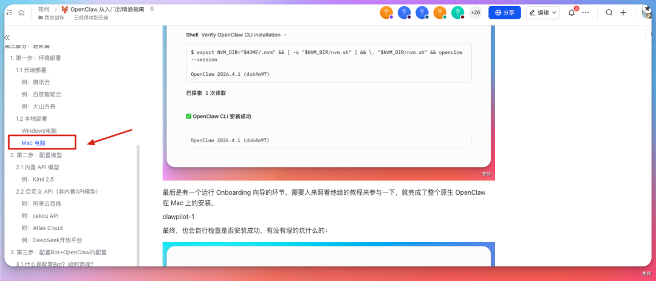Toggle the sidebar navigation icon

tap(9, 13)
